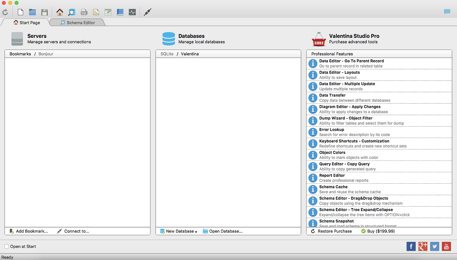The height and width of the screenshot is (260, 457).
Task: Select Data Editor - Layouts feature
Action: click(x=379, y=75)
